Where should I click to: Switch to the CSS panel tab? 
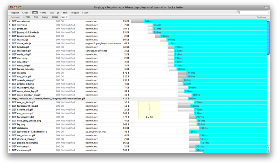pyautogui.click(x=36, y=17)
